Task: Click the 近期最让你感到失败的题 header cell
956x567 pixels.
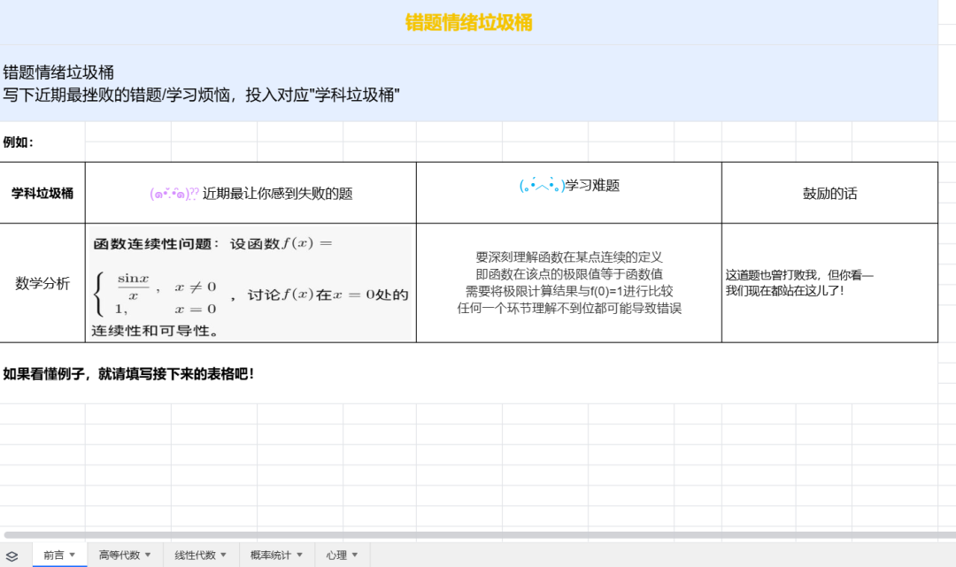Action: point(251,193)
